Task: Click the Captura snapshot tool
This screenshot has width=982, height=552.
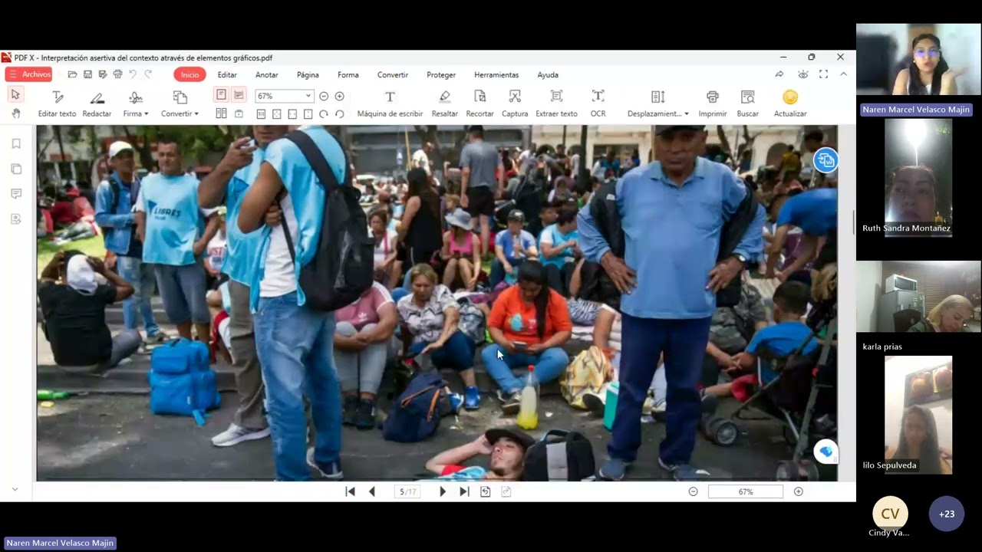Action: 515,103
